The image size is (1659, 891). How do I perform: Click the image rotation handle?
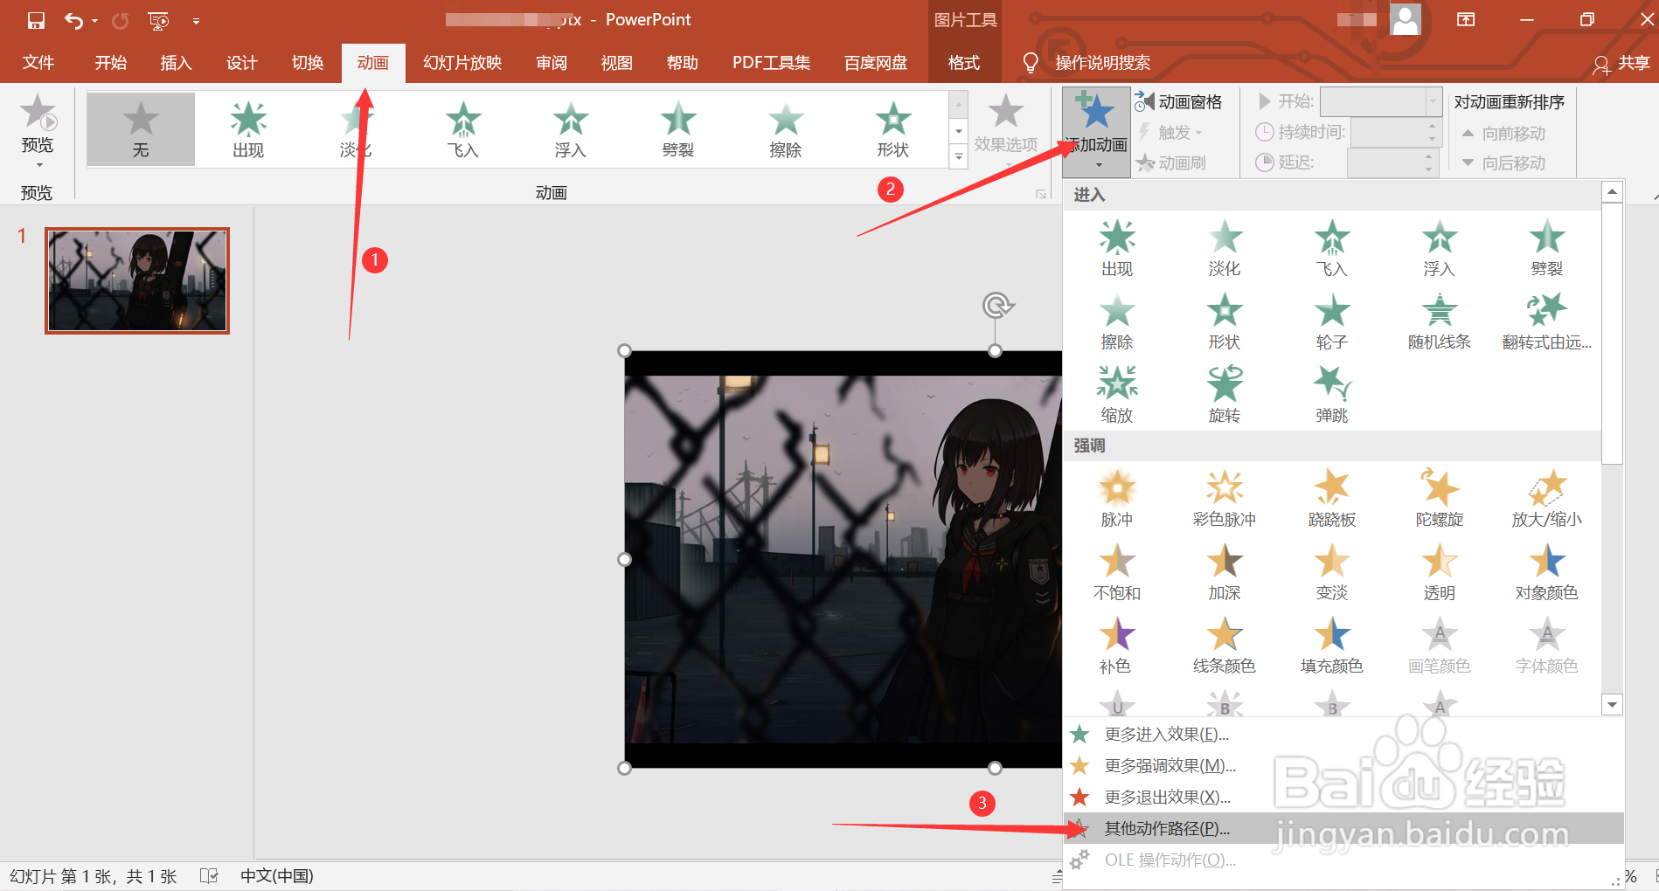[x=997, y=305]
